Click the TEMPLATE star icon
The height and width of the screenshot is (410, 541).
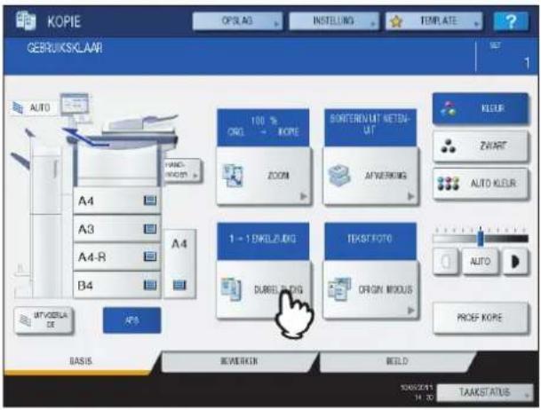[x=396, y=21]
